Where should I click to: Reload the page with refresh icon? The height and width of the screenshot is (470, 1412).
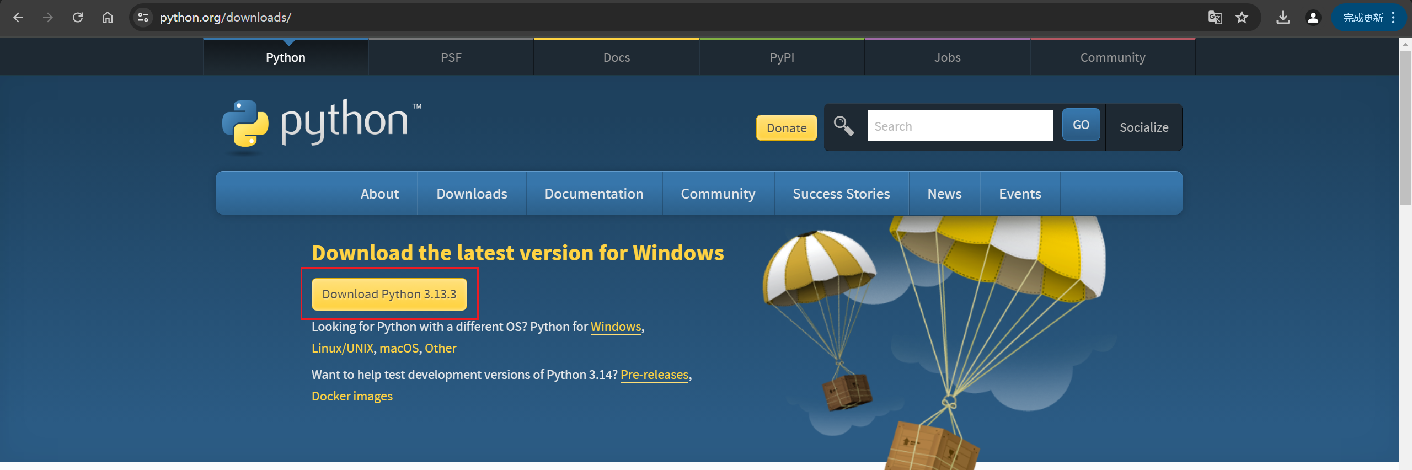tap(78, 18)
